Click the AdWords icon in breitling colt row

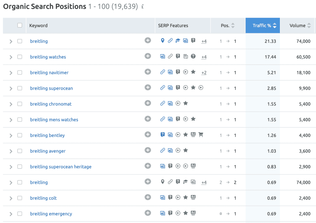[x=193, y=197]
